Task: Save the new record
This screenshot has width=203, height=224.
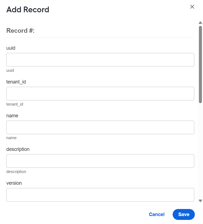Action: coord(184,214)
